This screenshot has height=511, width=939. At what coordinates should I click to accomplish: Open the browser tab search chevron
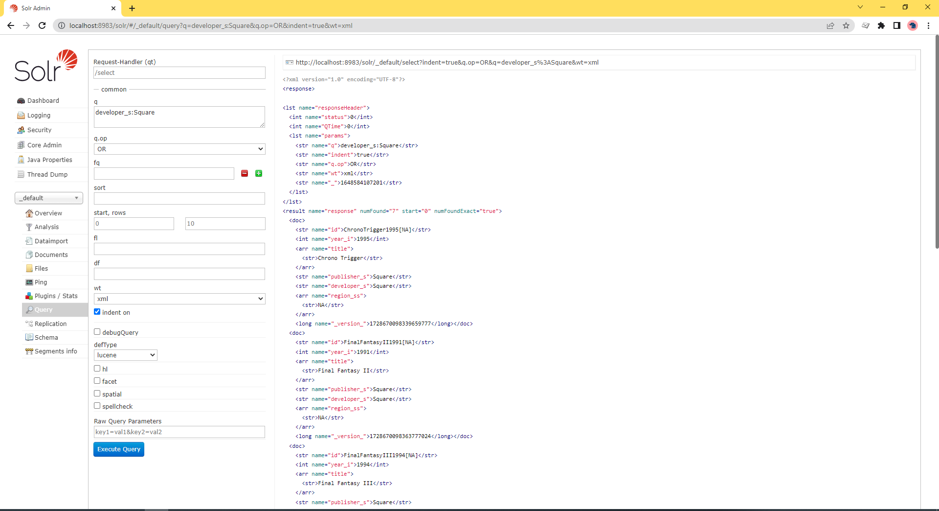coord(860,7)
